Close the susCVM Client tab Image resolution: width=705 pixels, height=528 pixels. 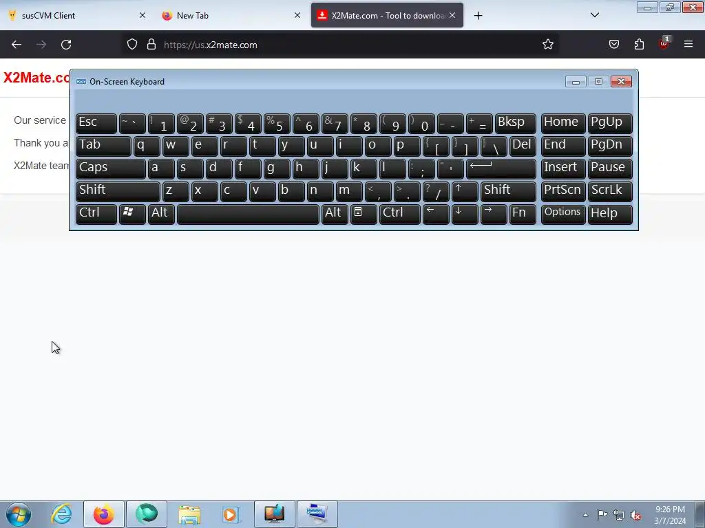pyautogui.click(x=142, y=15)
